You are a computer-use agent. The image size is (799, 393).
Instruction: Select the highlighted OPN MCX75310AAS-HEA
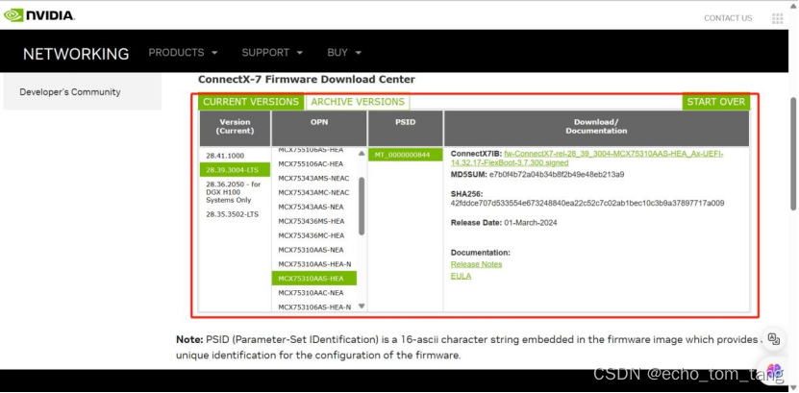[313, 279]
